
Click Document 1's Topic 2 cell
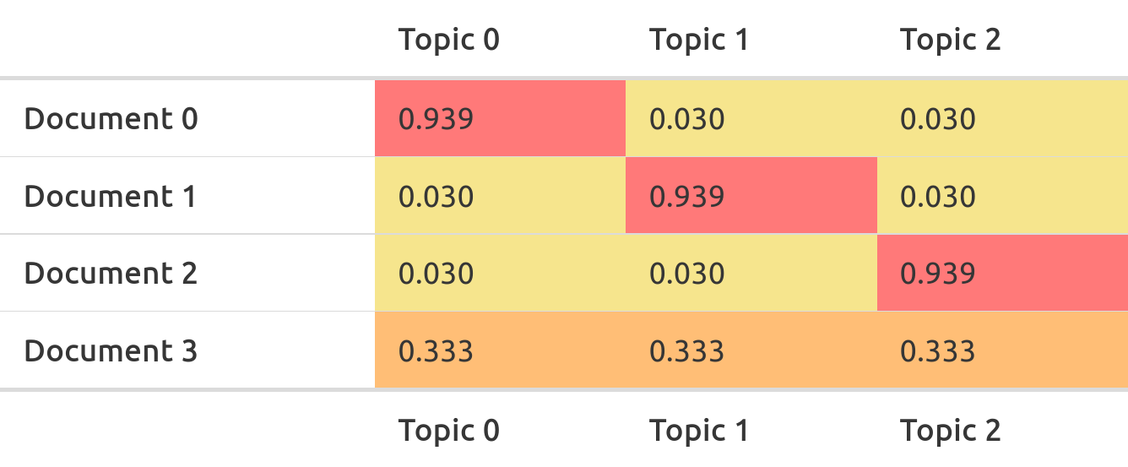click(x=1002, y=197)
